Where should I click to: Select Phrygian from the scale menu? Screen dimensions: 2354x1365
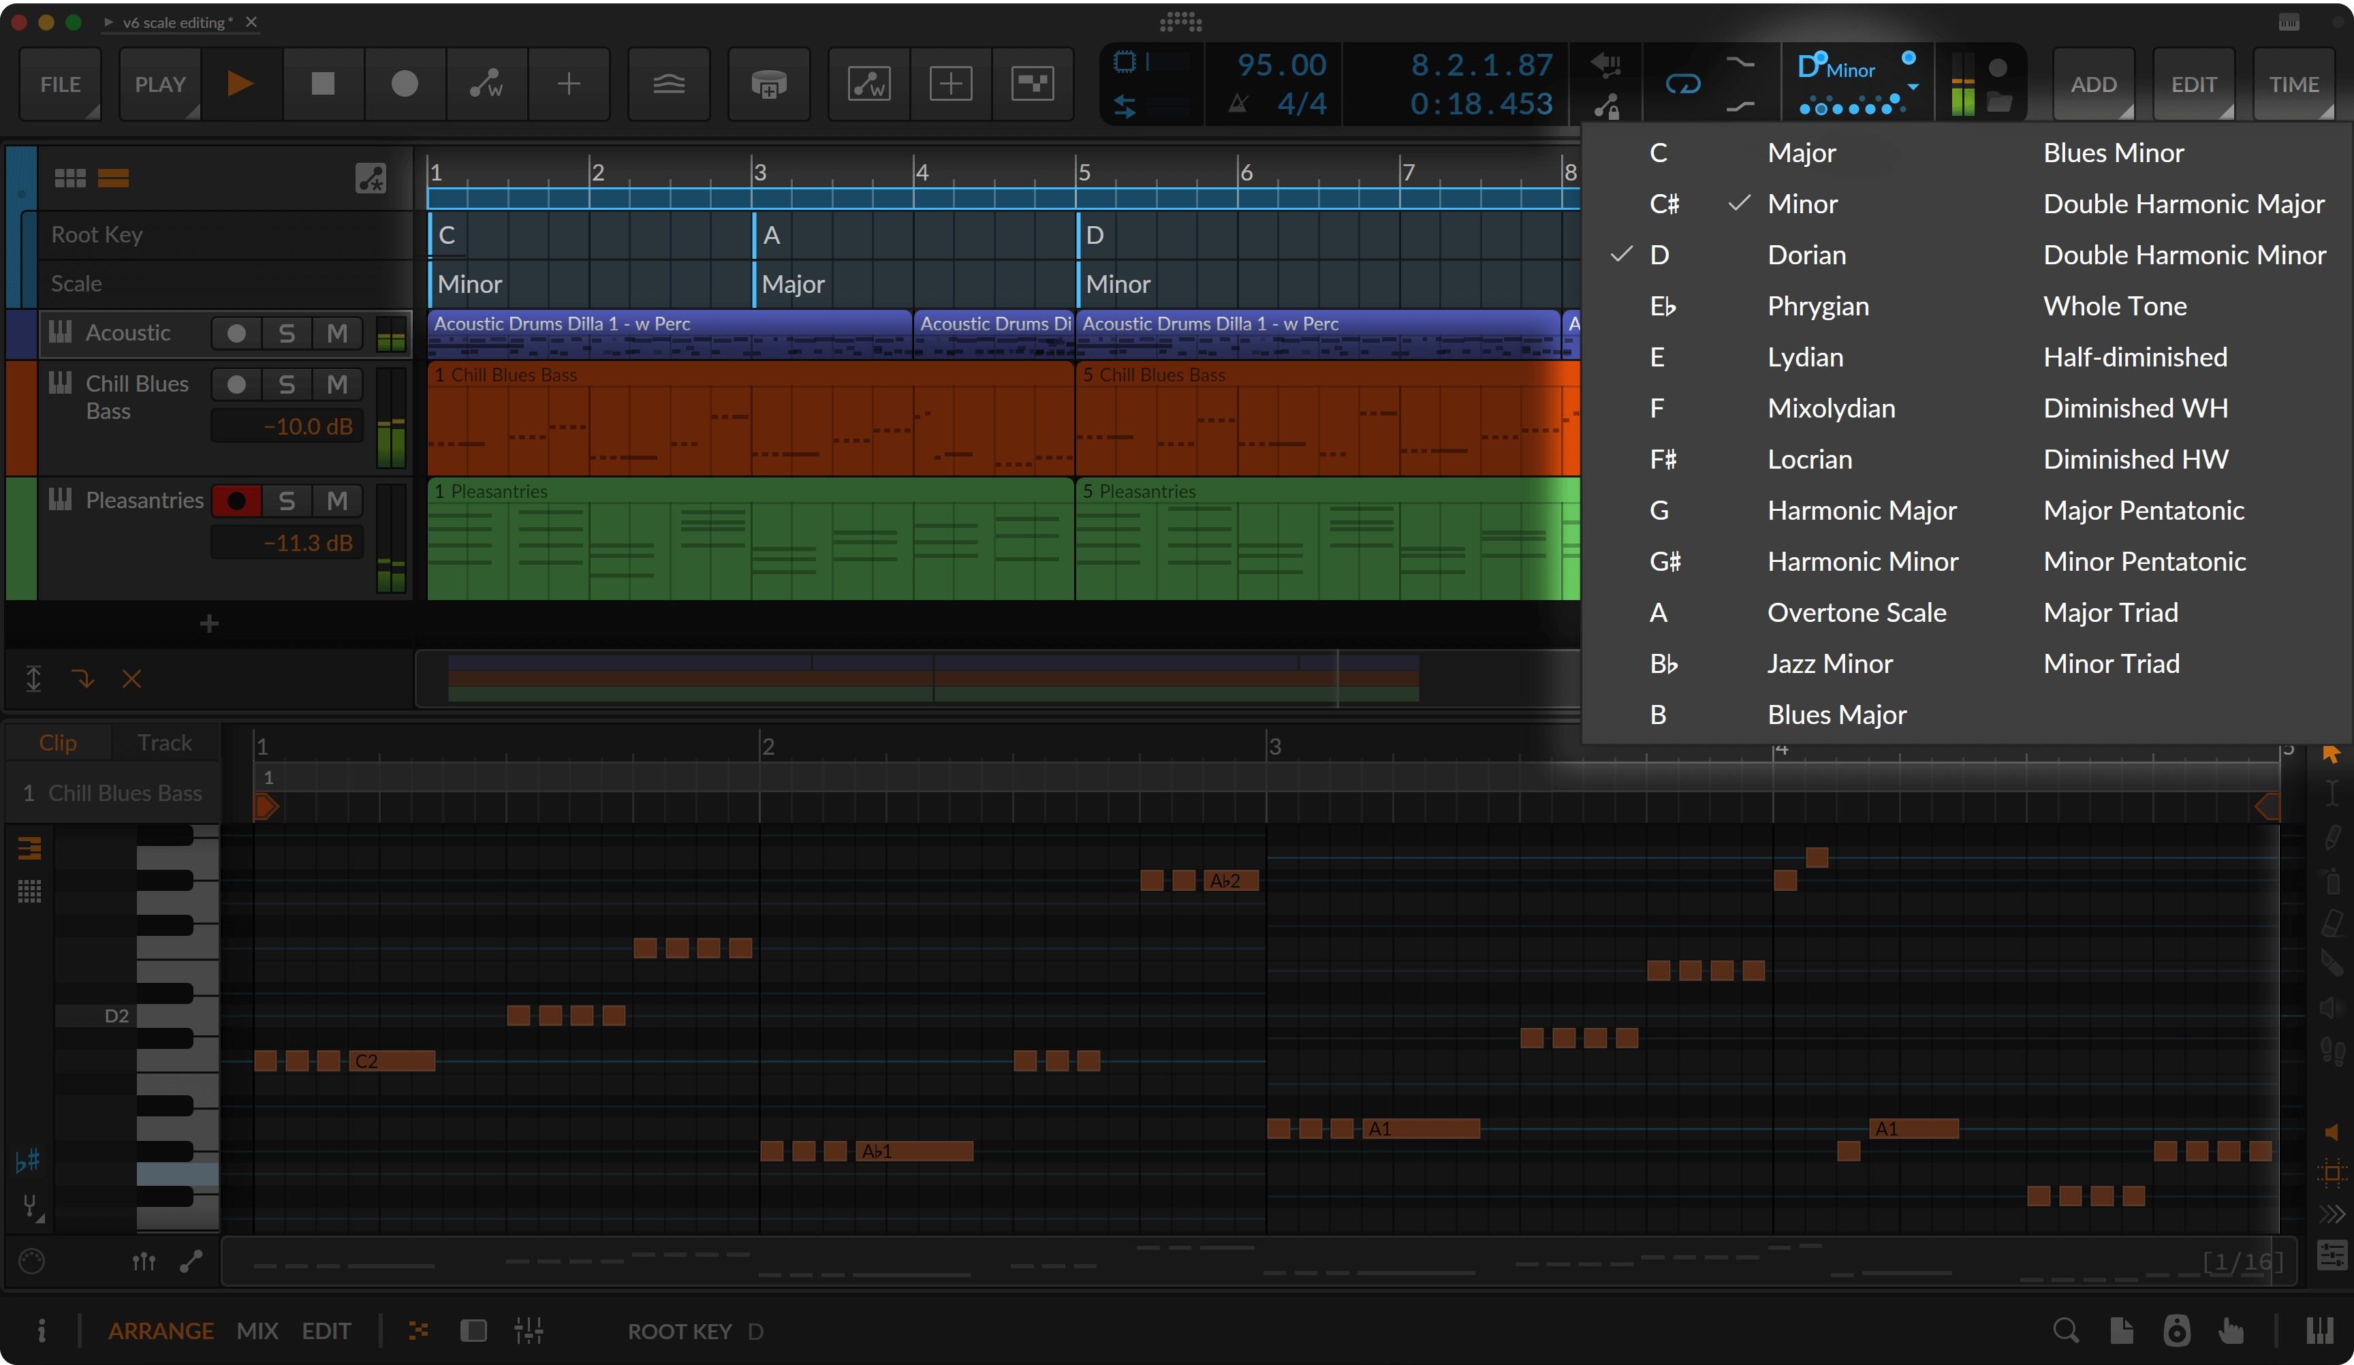1818,306
